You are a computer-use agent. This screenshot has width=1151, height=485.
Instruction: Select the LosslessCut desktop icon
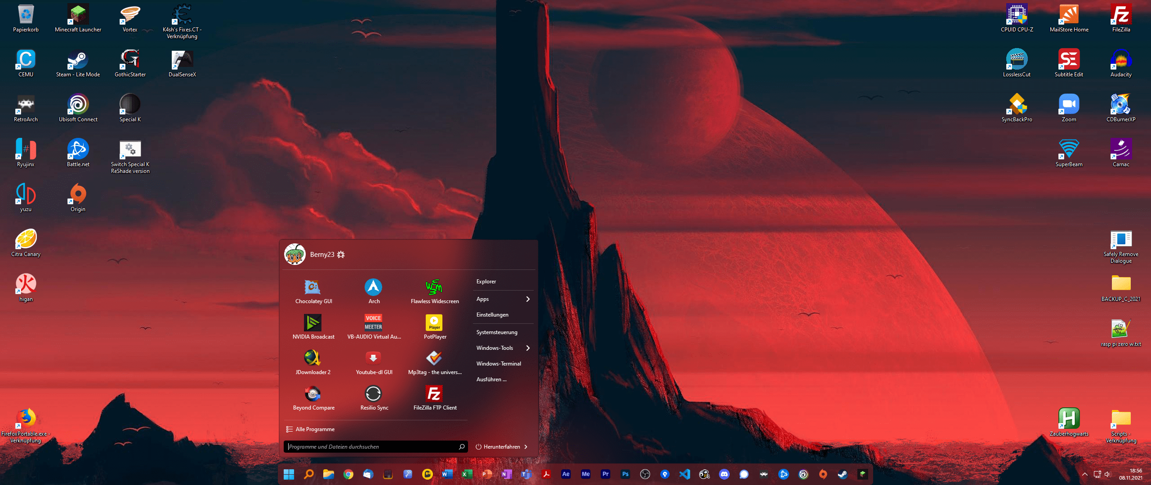pyautogui.click(x=1017, y=63)
